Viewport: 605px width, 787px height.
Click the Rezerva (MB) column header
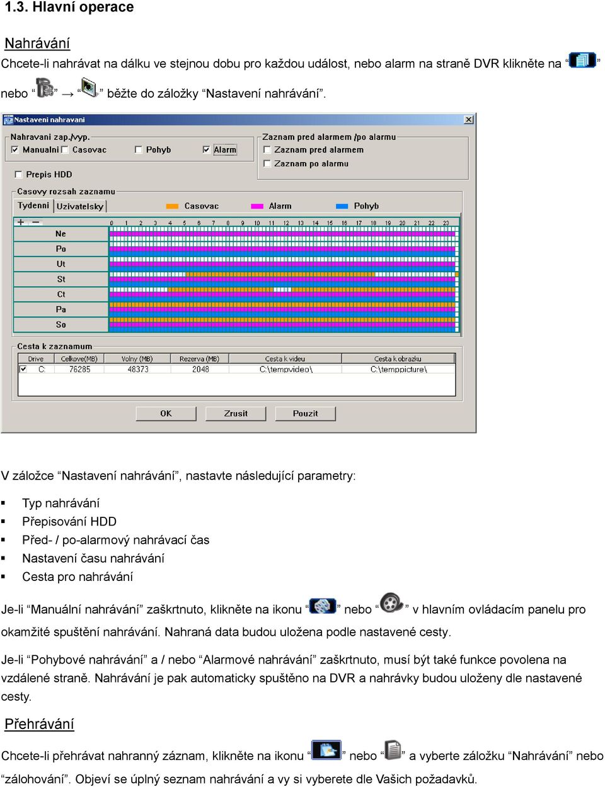pos(199,359)
